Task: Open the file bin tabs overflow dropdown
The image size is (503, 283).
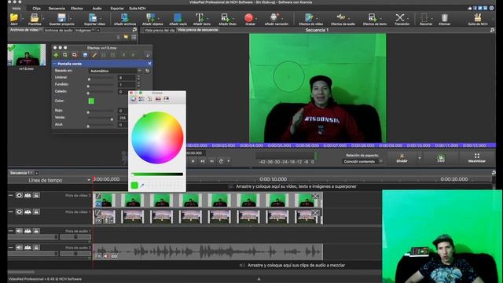Action: click(98, 30)
